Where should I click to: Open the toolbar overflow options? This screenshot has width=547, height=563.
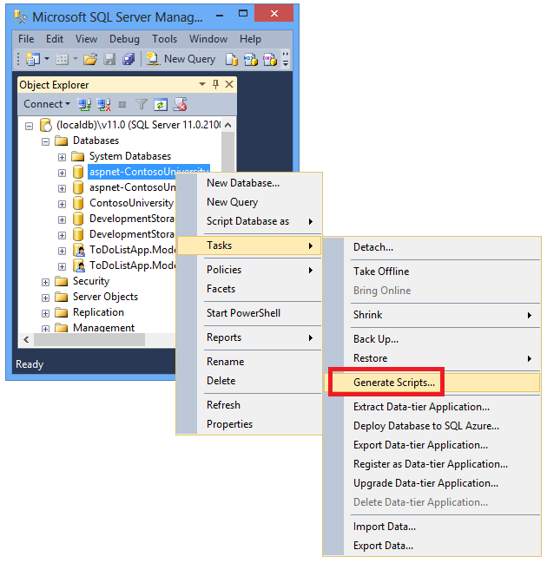[286, 59]
